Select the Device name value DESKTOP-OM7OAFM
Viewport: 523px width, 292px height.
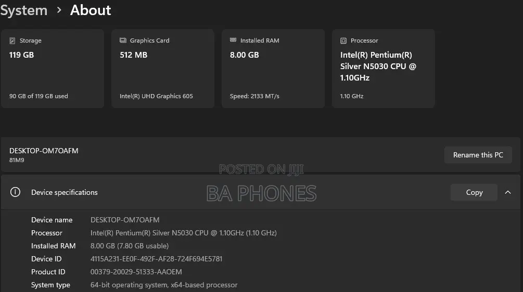[125, 220]
